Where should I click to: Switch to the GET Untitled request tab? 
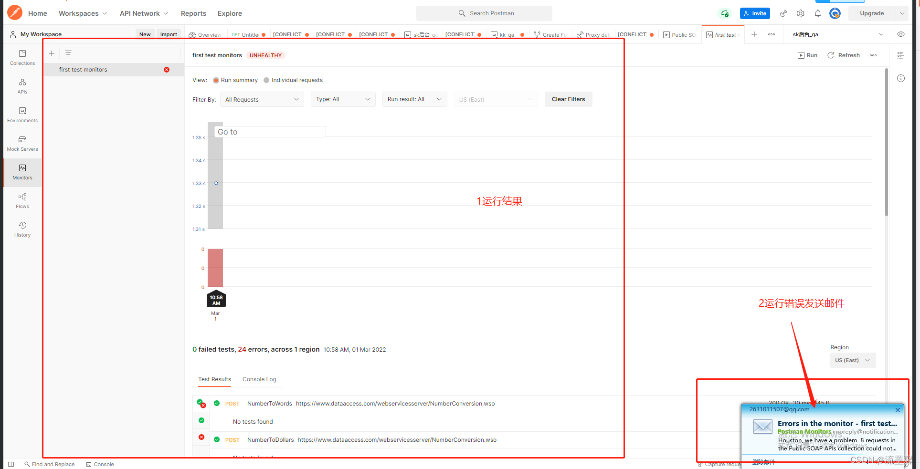tap(248, 34)
